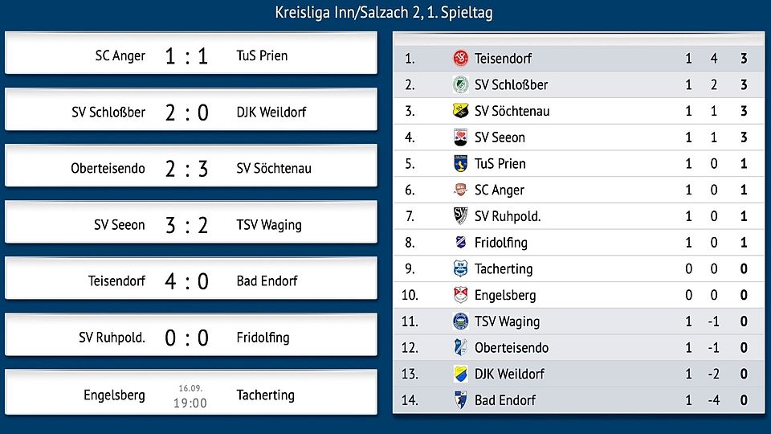Click the SV Ruhpold. 0:0 Fridolfing score
771x434 pixels.
point(187,338)
